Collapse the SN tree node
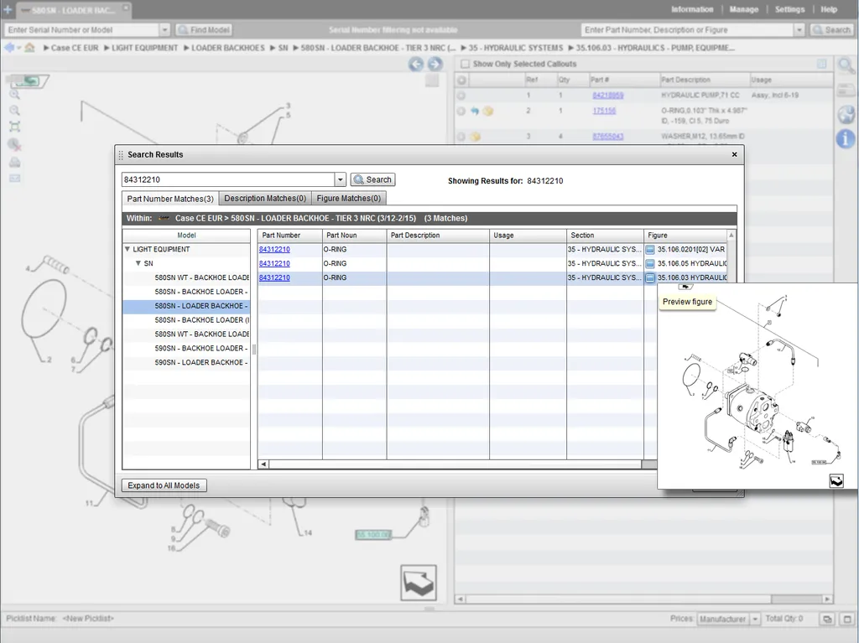This screenshot has width=859, height=643. [138, 263]
